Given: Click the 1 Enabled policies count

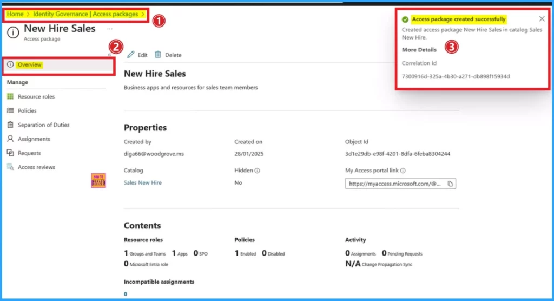Looking at the screenshot, I should coord(245,253).
